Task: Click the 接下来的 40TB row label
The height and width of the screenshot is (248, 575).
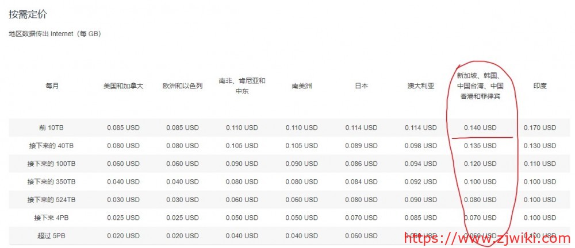Action: (51, 146)
